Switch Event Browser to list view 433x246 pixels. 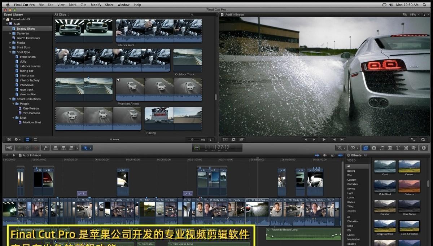click(x=34, y=139)
